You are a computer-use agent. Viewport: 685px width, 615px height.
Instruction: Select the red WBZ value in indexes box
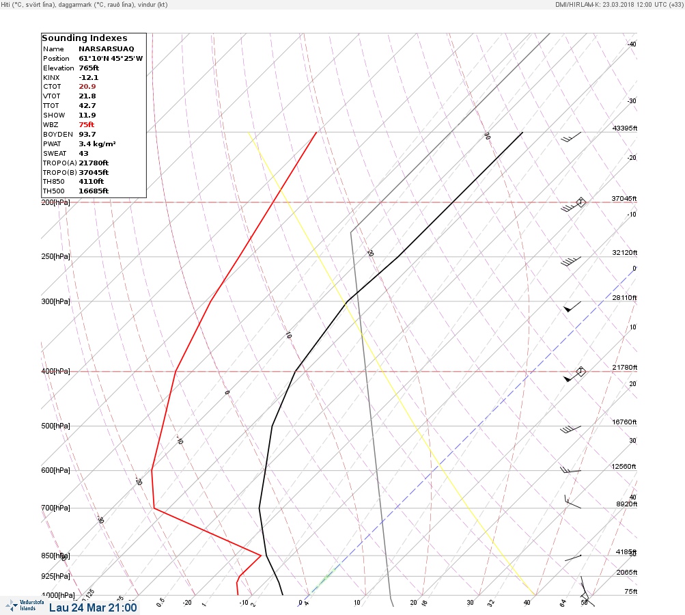click(x=86, y=124)
